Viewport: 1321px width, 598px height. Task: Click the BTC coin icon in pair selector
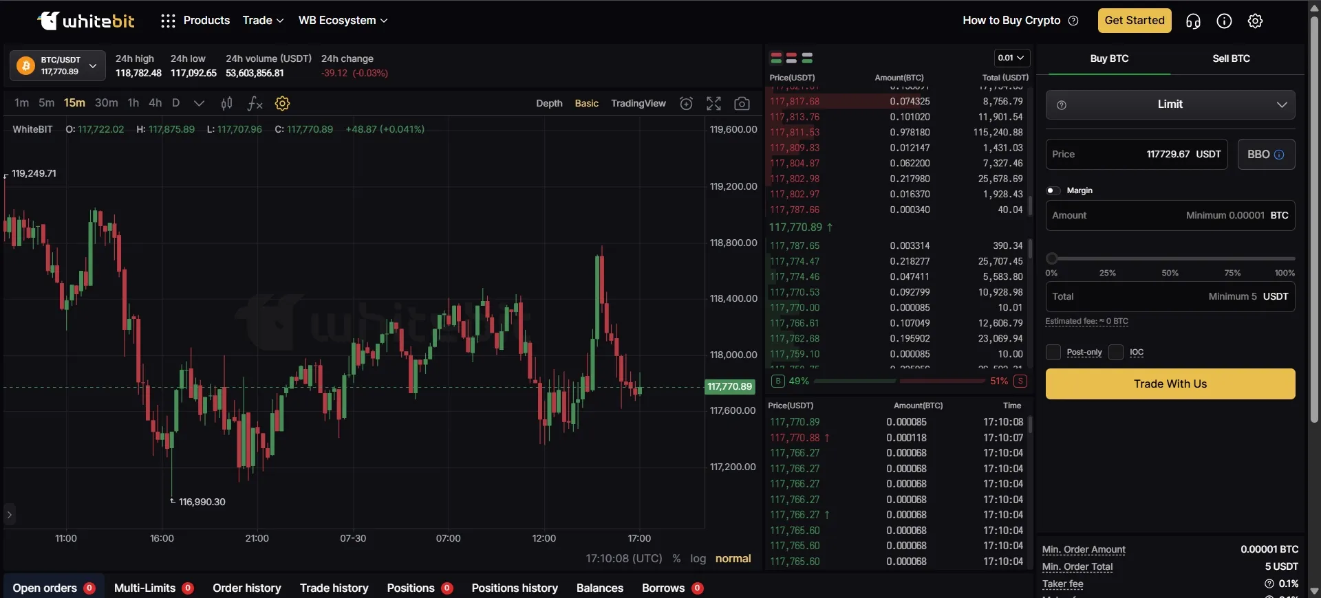pyautogui.click(x=25, y=65)
